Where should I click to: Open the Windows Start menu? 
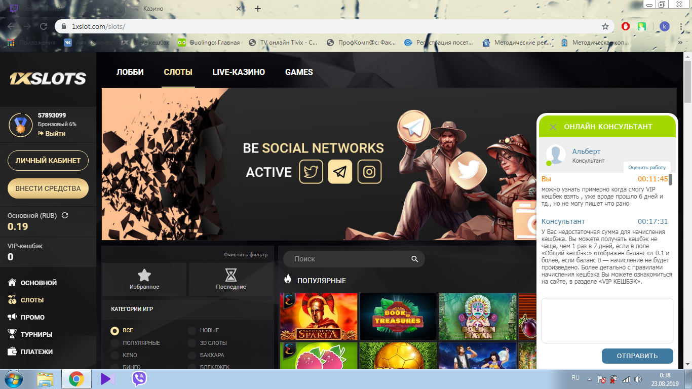coord(13,379)
